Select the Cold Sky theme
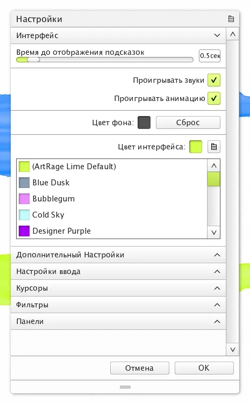Viewport: 250px width, 404px height. (41, 215)
